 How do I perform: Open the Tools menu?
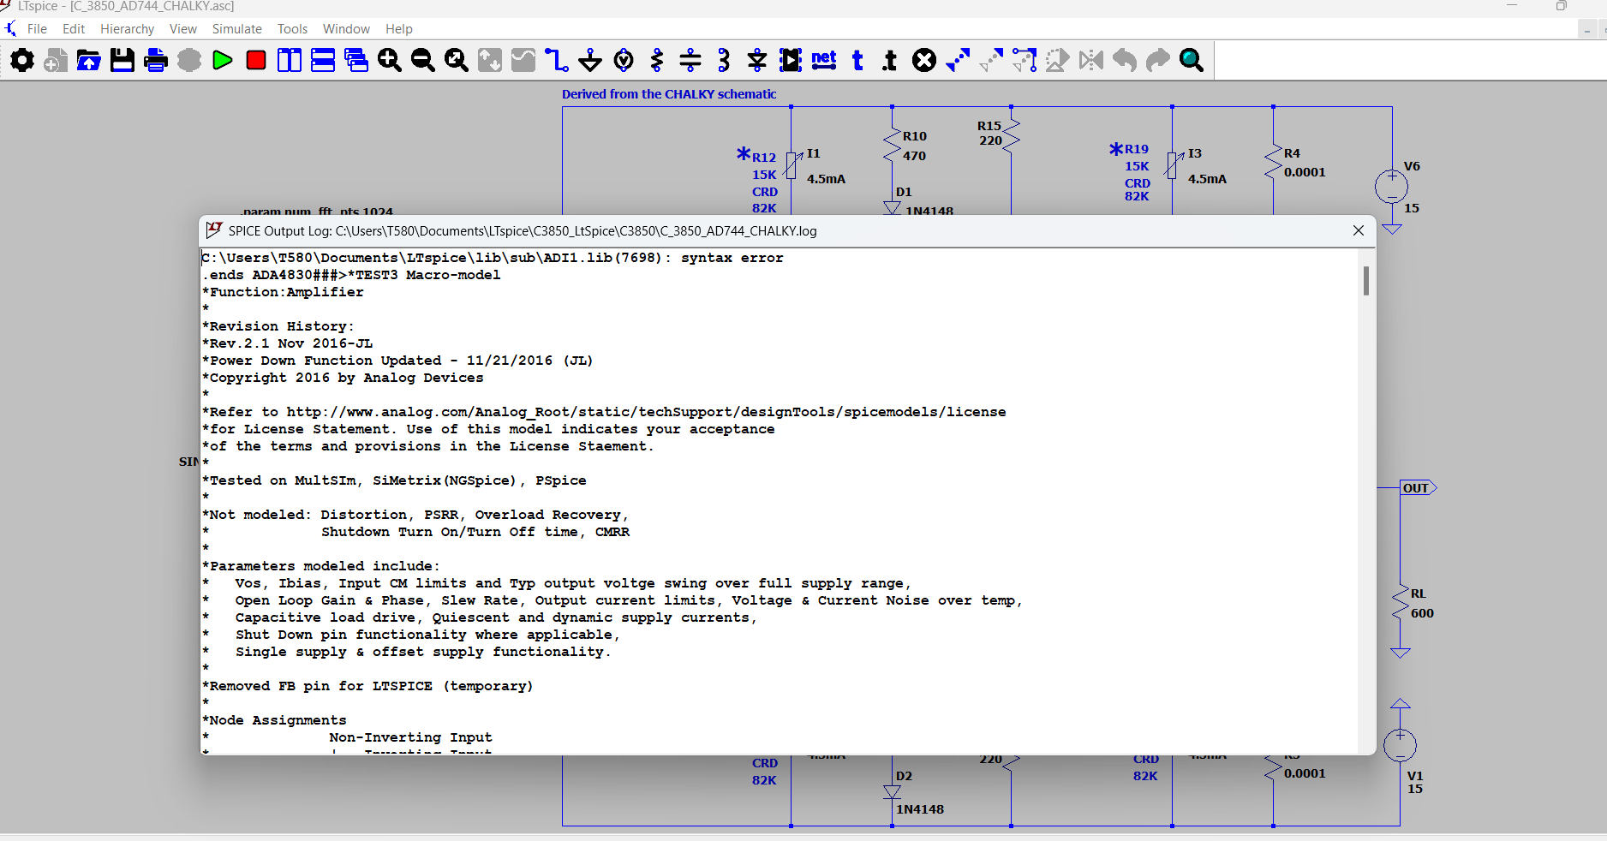[292, 28]
